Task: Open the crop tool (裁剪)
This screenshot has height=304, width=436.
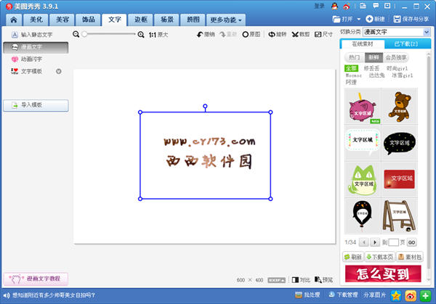Action: (x=301, y=34)
